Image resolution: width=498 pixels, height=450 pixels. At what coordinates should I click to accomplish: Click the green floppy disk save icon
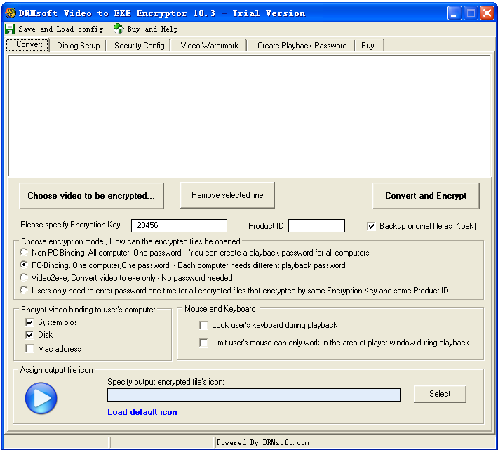[10, 29]
